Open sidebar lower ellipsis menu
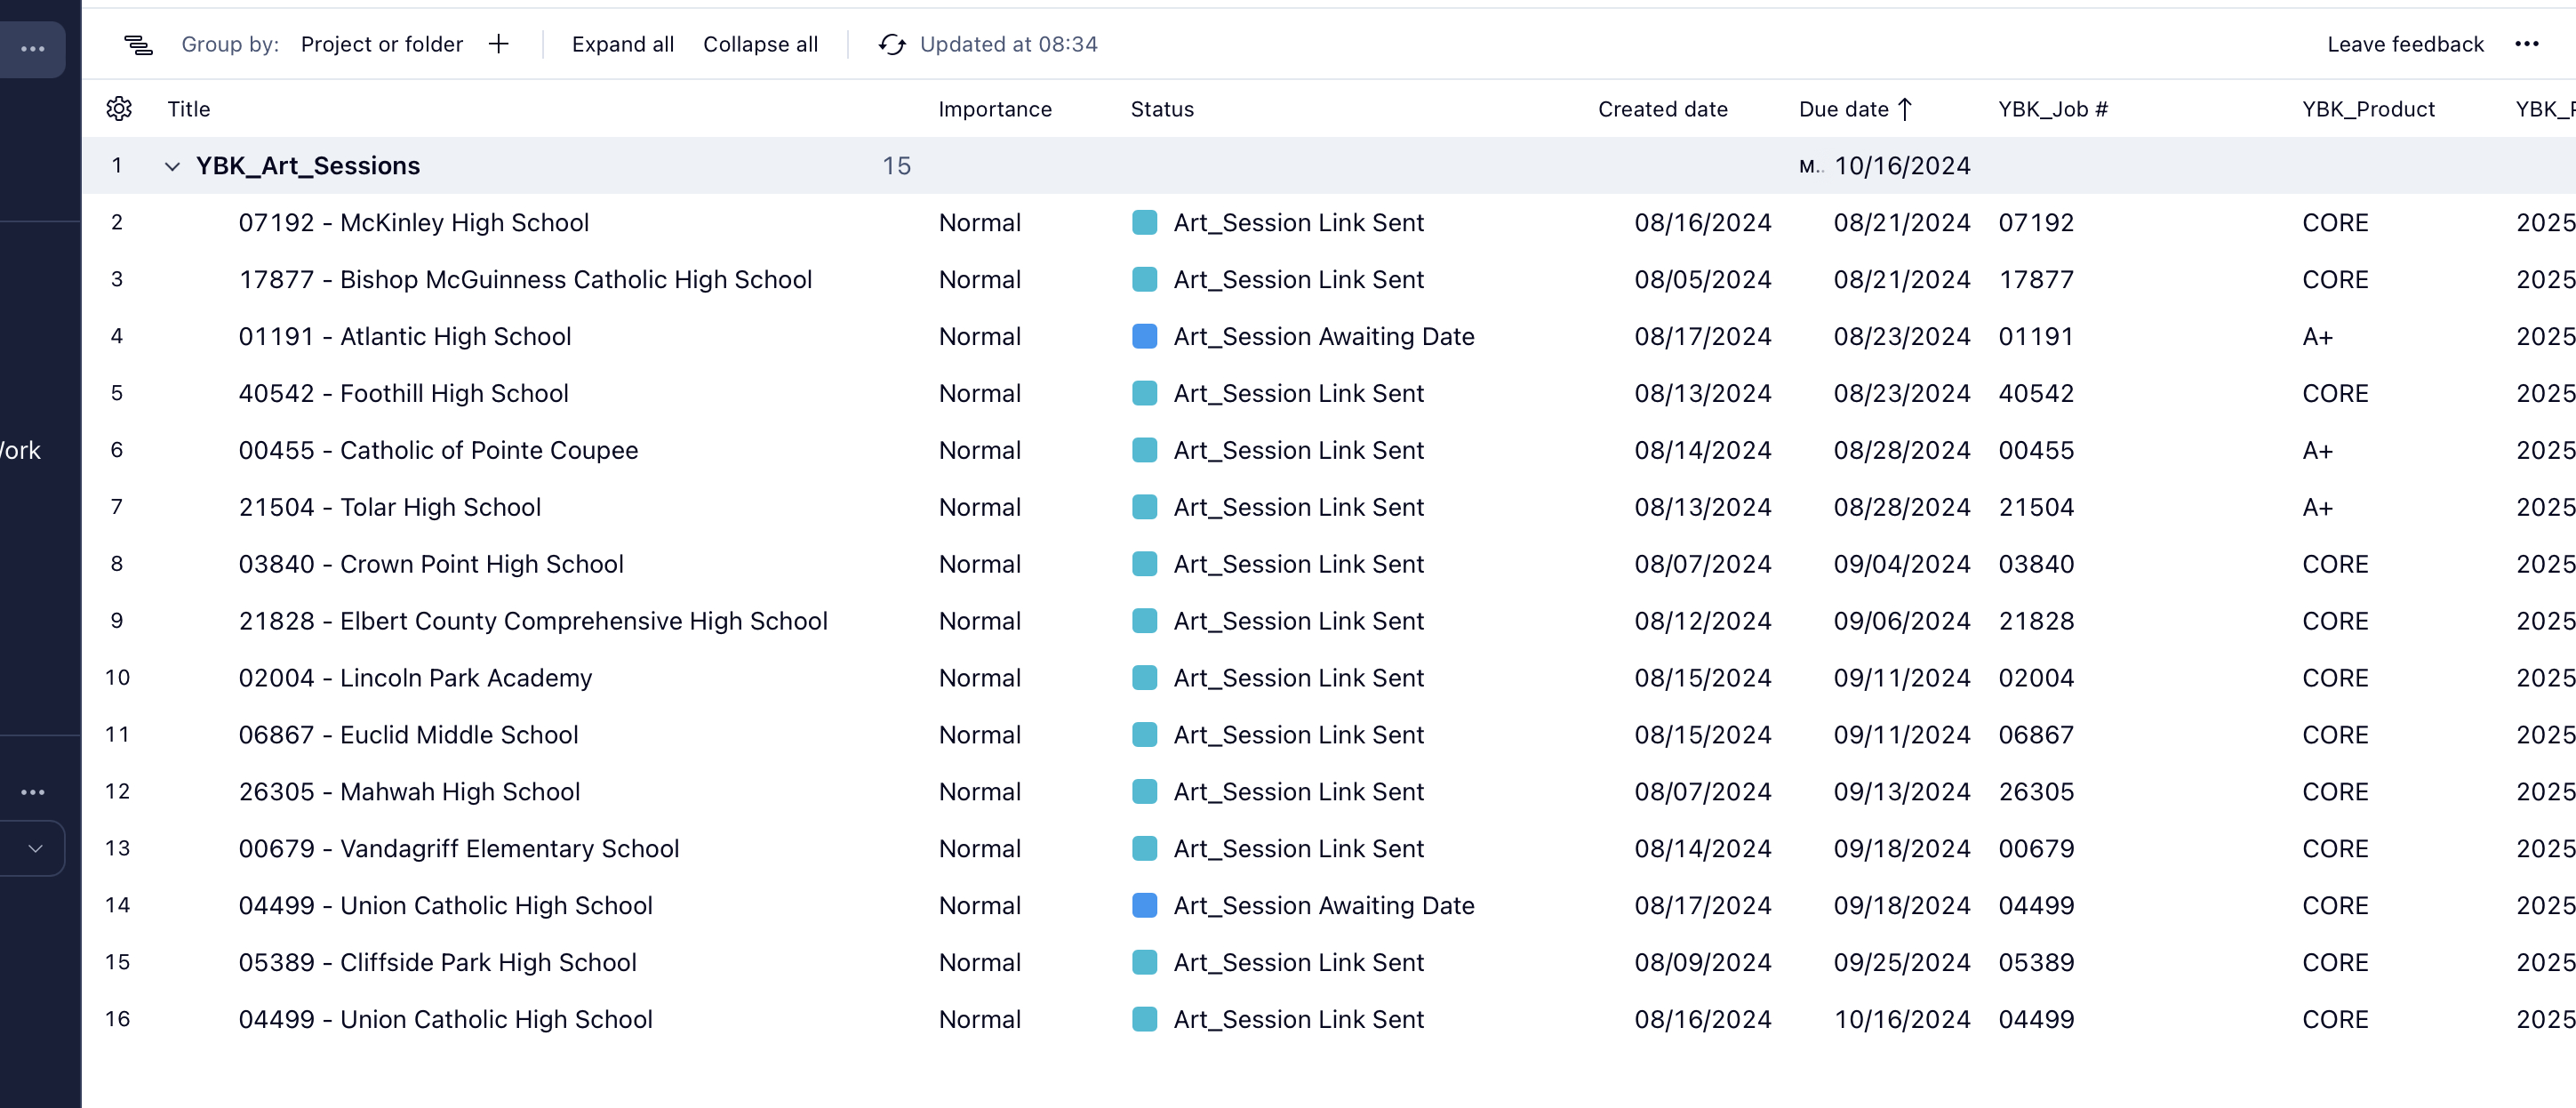 click(33, 792)
